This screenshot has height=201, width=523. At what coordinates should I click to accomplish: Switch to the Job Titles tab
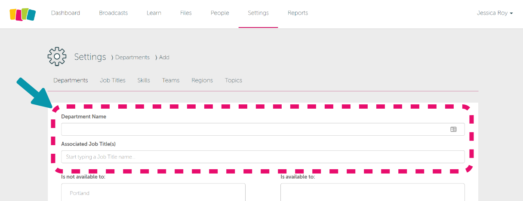click(113, 80)
